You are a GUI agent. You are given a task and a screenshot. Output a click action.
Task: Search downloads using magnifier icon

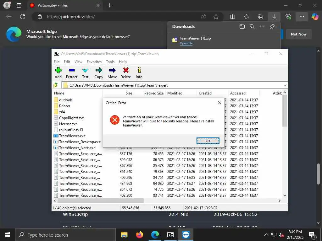click(x=252, y=26)
